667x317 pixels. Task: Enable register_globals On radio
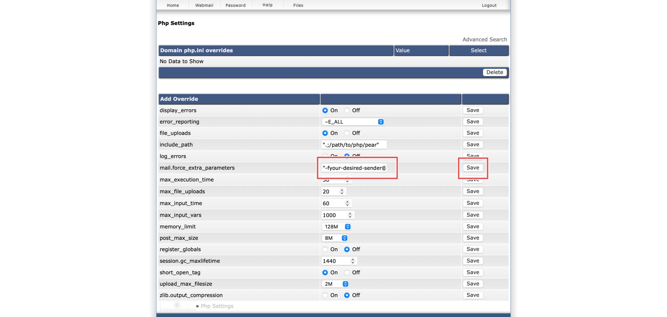(x=325, y=249)
